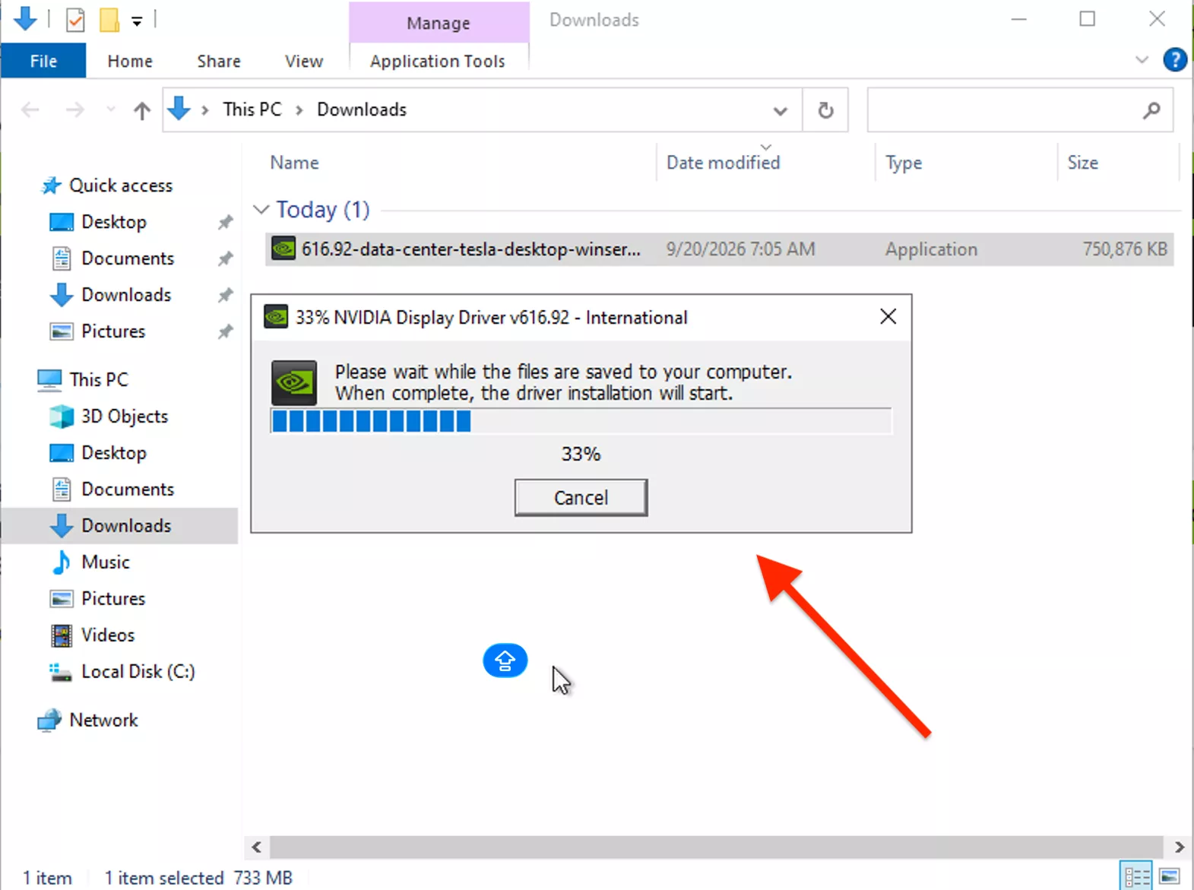
Task: Open the Customize Quick Access Toolbar dropdown
Action: 137,21
